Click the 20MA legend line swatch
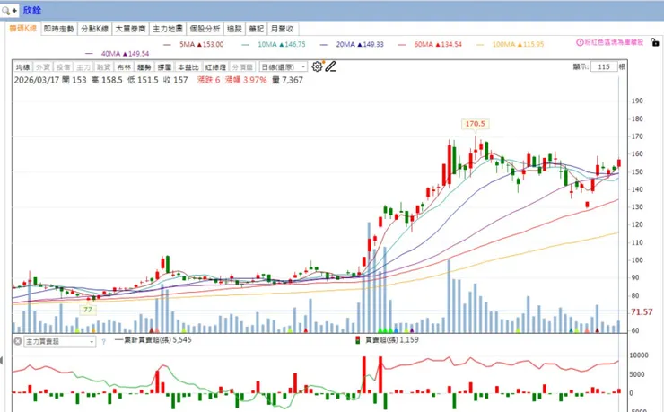 click(x=324, y=45)
